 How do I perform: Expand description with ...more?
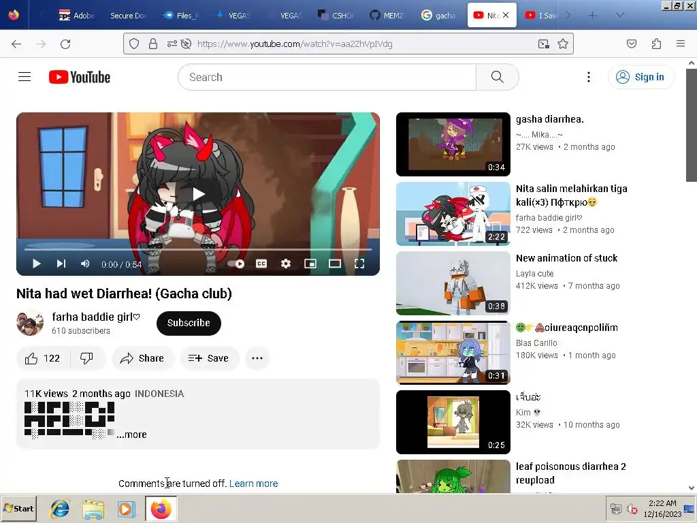pos(131,434)
